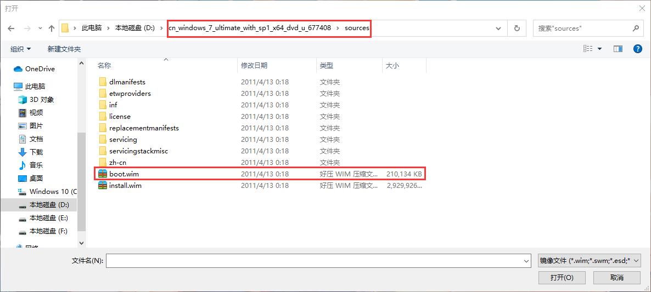Open the 镜像文件 type filter dropdown
This screenshot has height=292, width=651.
pyautogui.click(x=589, y=261)
